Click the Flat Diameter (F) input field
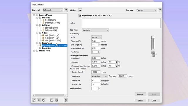Viewport: 188px width, 106px height. tap(96, 48)
